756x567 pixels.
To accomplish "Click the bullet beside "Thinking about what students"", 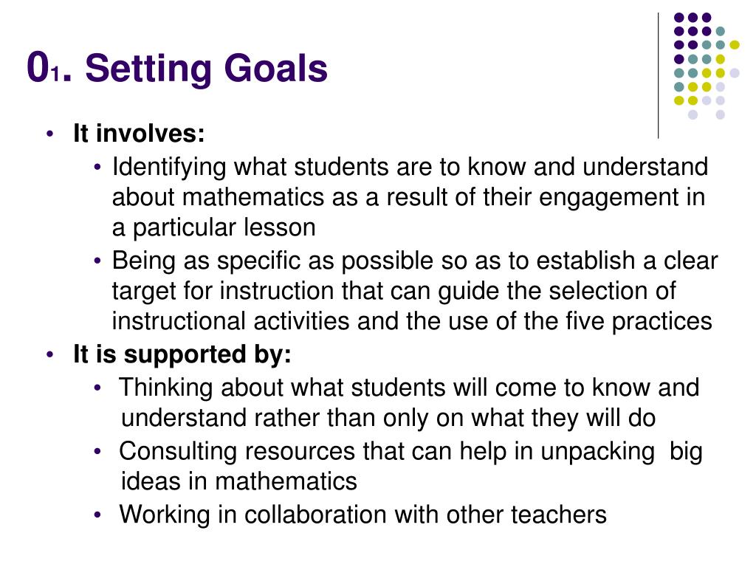I will (x=98, y=388).
